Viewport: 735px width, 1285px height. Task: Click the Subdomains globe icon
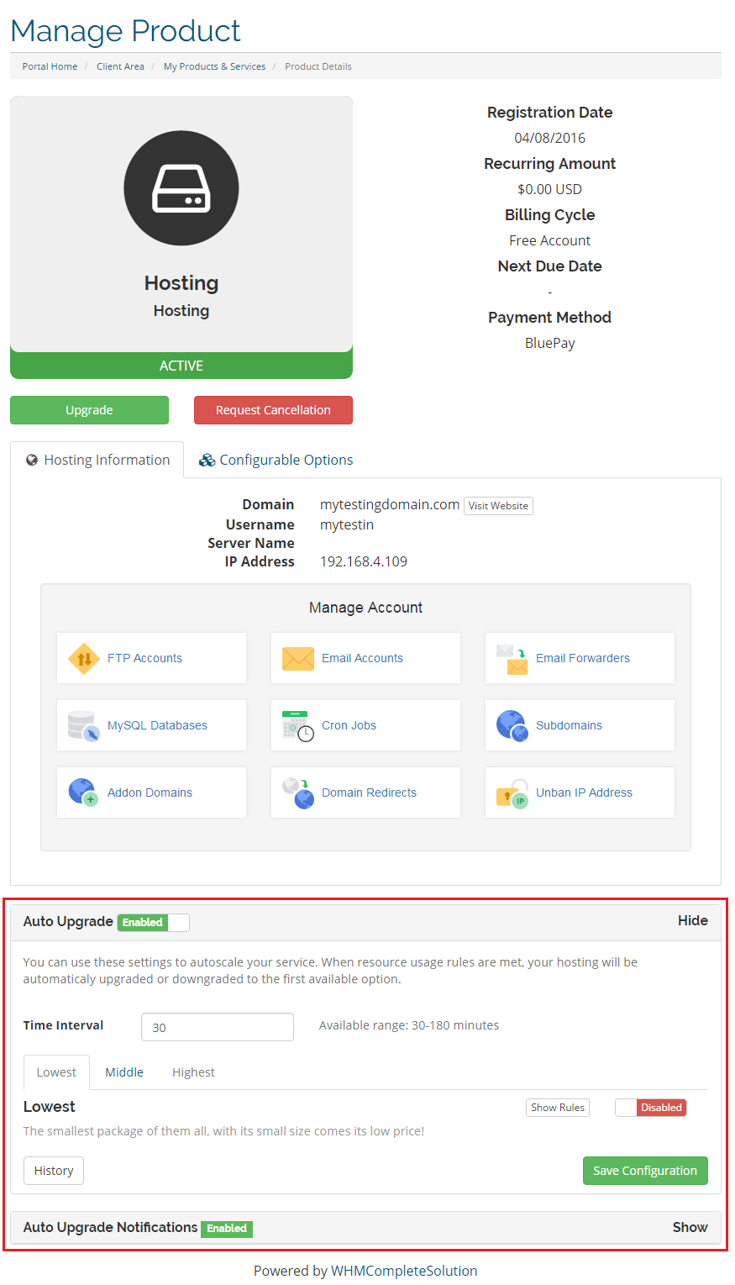[x=512, y=726]
